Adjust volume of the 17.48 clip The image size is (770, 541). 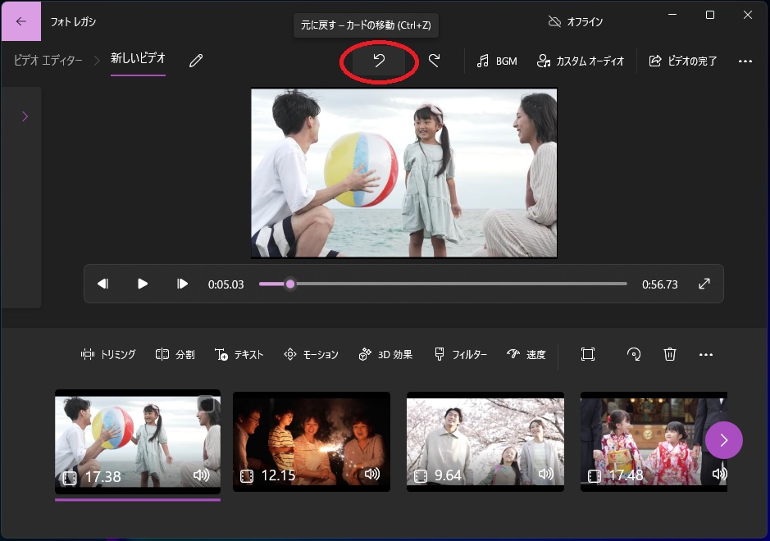click(x=719, y=474)
